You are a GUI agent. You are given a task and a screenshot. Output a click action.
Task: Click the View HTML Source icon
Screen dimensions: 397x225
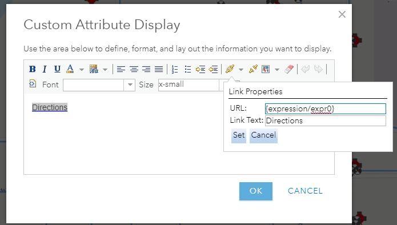point(33,83)
